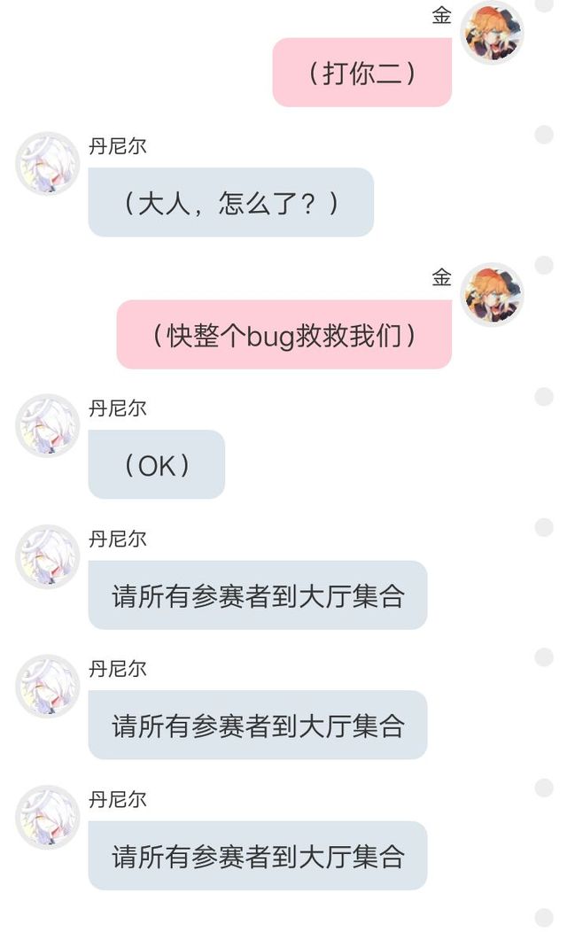The image size is (567, 932).
Task: Tap the first 请所有参赛者到大厅集合 bubble
Action: [x=257, y=595]
